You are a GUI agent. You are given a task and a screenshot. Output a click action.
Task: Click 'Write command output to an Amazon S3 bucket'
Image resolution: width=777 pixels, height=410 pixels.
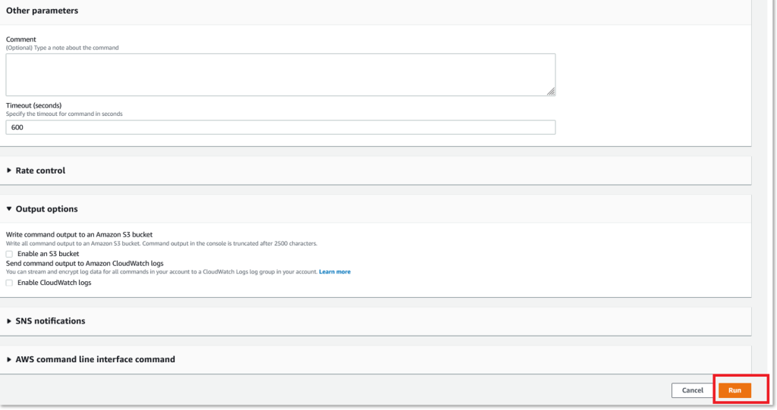[79, 235]
